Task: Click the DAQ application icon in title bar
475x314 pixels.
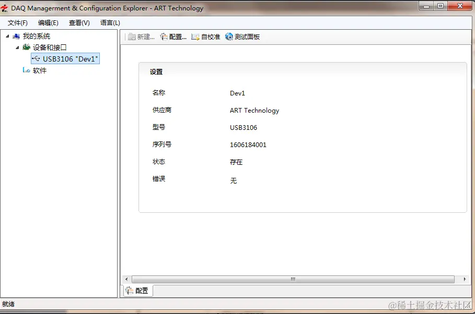Action: (5, 8)
